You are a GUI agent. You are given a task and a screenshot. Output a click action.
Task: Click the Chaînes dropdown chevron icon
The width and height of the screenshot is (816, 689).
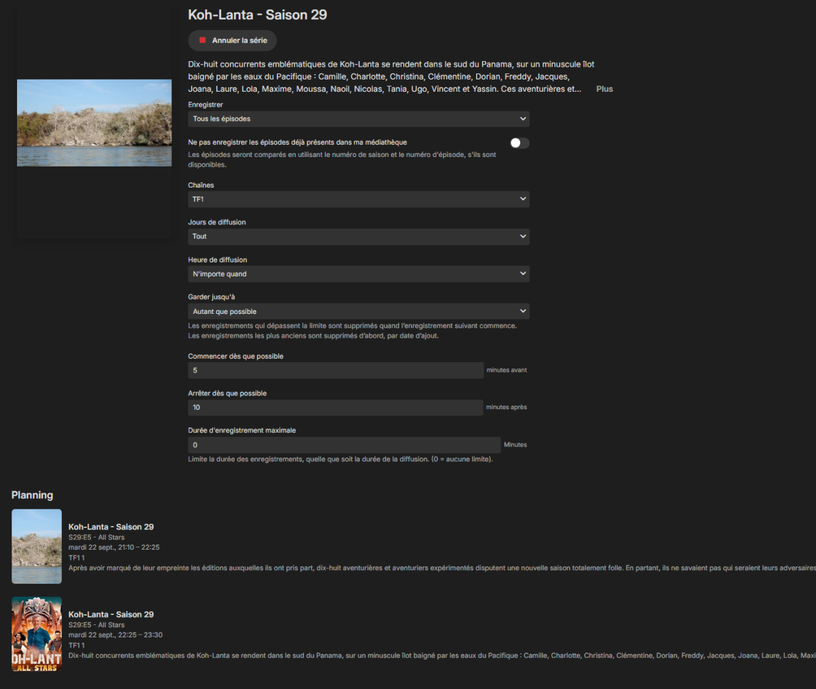point(523,199)
